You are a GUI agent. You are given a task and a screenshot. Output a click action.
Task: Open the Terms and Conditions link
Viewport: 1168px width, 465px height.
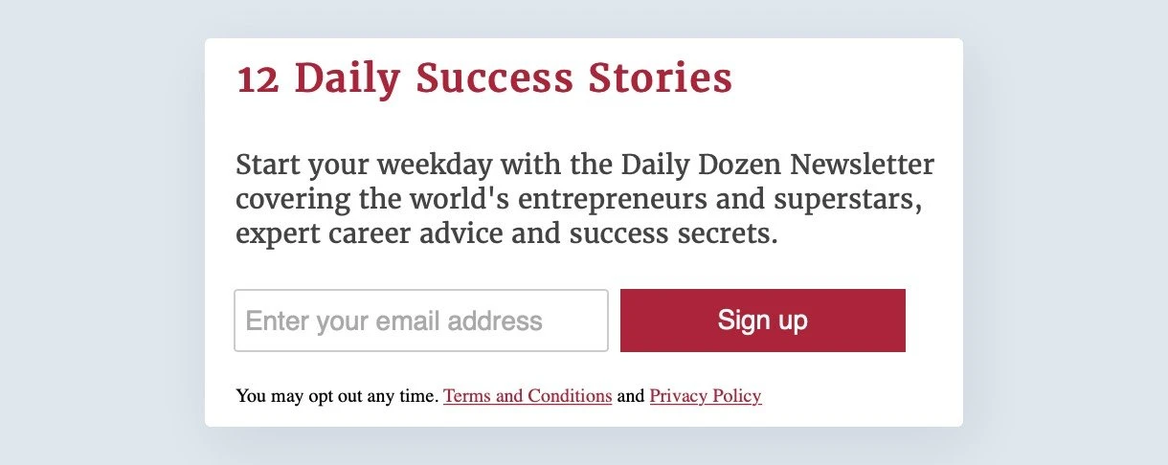tap(528, 396)
